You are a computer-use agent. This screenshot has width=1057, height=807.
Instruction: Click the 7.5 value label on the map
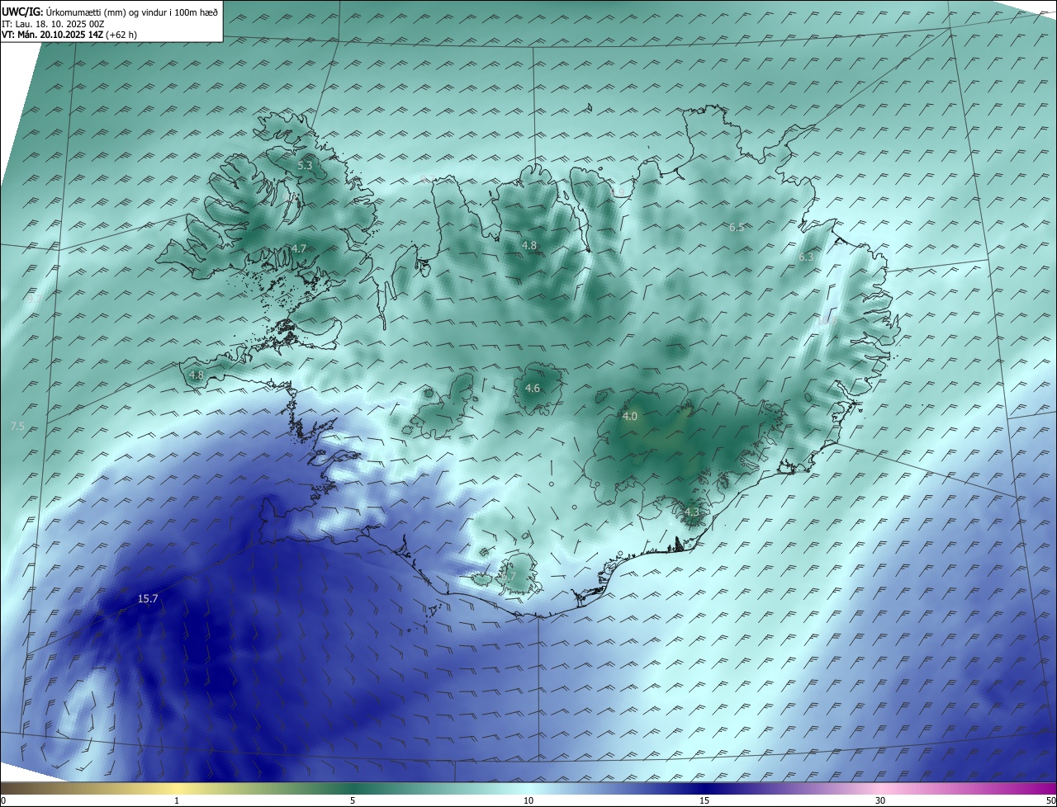17,427
